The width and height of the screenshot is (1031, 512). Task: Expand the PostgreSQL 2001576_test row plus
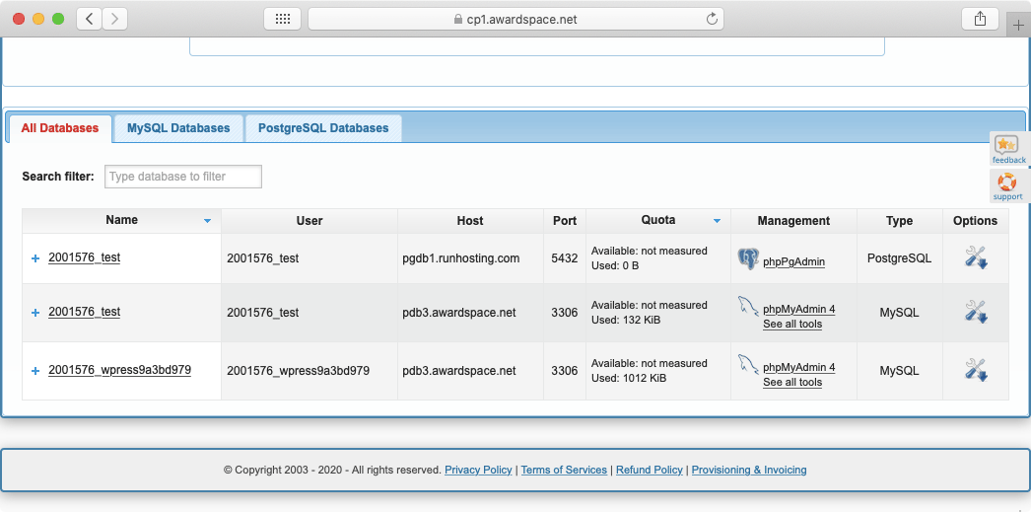pyautogui.click(x=35, y=258)
